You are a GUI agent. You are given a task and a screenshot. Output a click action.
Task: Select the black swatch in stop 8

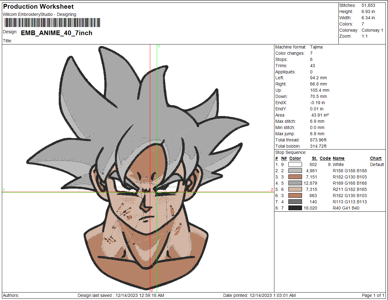coord(295,208)
